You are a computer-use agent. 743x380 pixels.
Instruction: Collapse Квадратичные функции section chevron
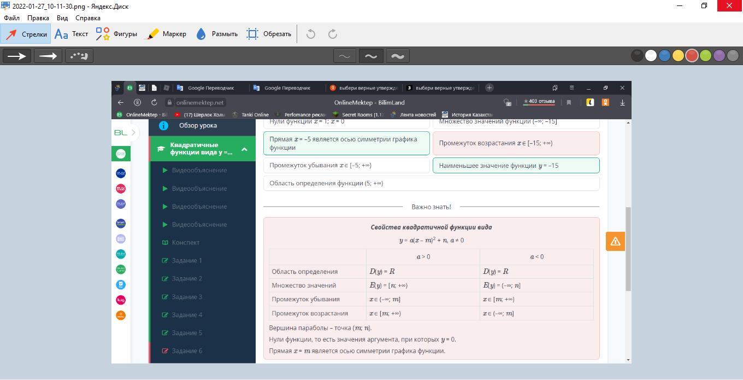coord(244,149)
